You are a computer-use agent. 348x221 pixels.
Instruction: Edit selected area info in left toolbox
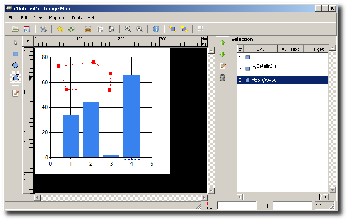tap(15, 93)
